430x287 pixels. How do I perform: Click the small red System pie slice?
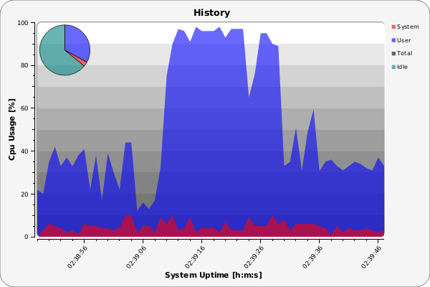[84, 62]
